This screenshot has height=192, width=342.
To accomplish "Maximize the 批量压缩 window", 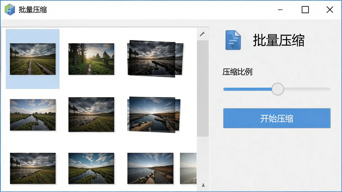I will pyautogui.click(x=305, y=10).
